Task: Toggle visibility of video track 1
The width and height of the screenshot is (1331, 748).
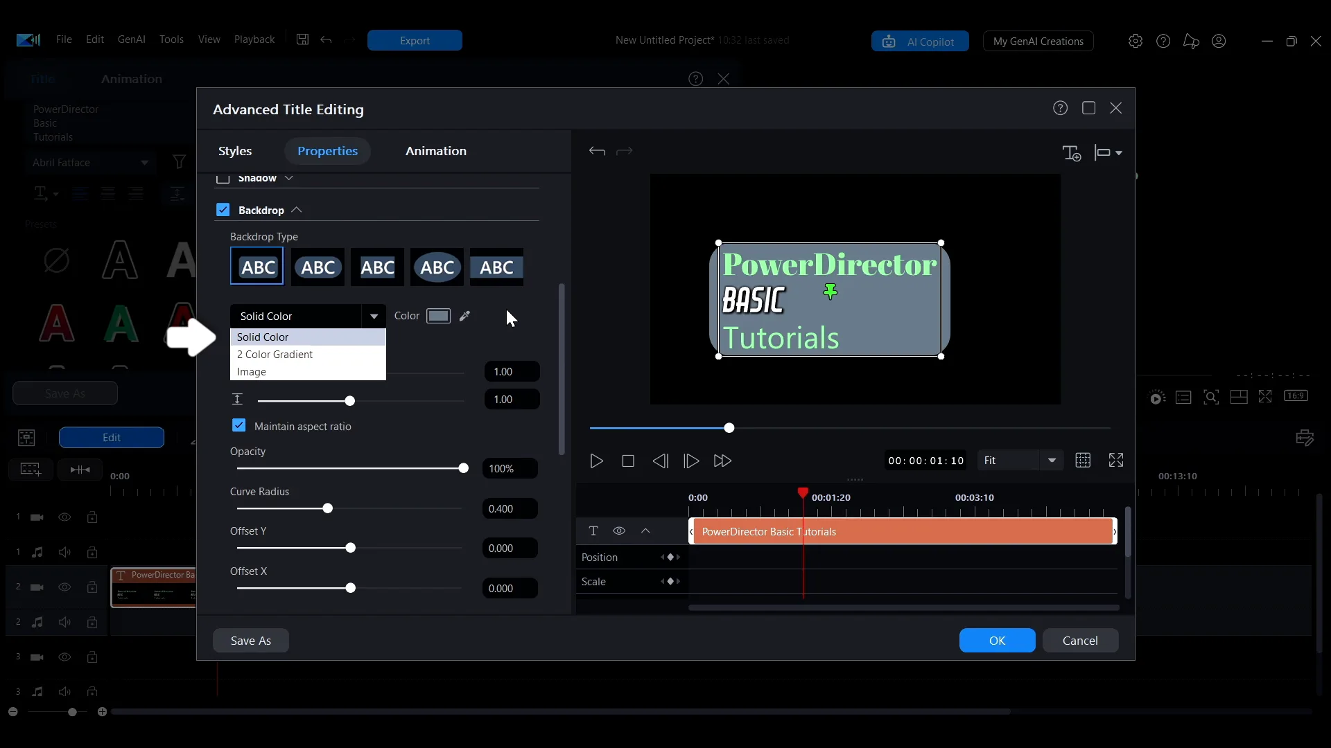Action: 64,517
